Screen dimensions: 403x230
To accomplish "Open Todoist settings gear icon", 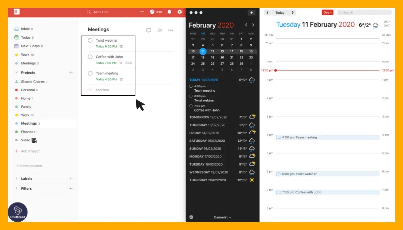I will 180,12.
